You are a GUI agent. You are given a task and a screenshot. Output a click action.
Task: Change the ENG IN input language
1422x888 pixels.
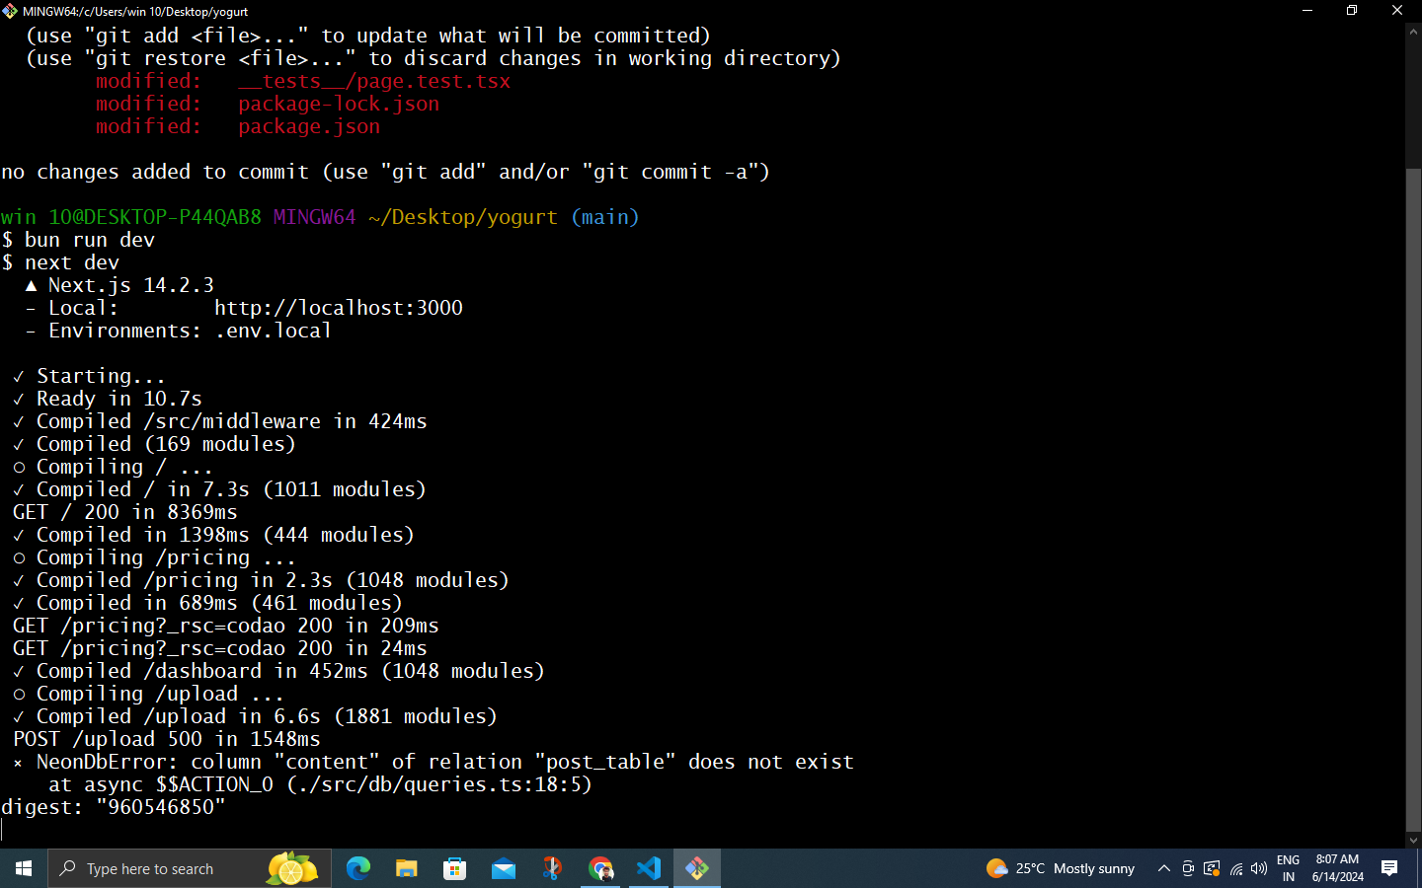1288,868
